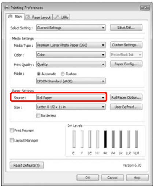This screenshot has width=153, height=186.
Task: Enable the Borderless checkbox
Action: point(38,115)
